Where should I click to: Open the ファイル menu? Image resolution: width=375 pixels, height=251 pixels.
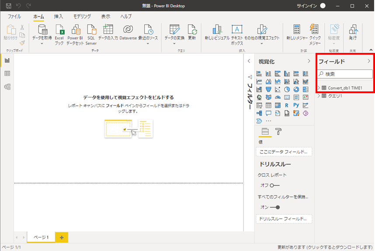[14, 16]
